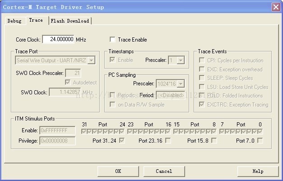This screenshot has height=181, width=283.
Task: Toggle ITM stimulus port 24 checkbox
Action: pos(122,131)
